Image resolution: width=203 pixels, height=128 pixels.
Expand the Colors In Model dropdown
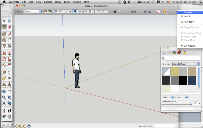186,64
